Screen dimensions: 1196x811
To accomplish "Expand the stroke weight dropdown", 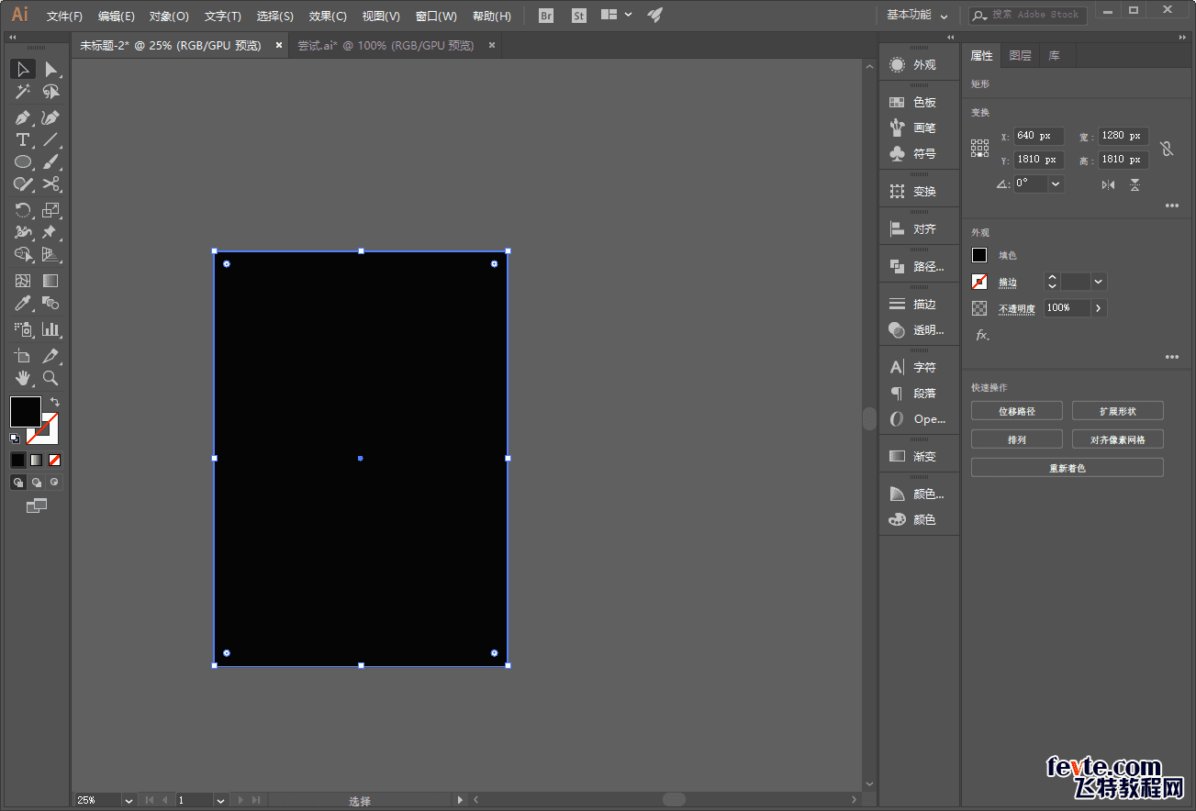I will coord(1099,282).
